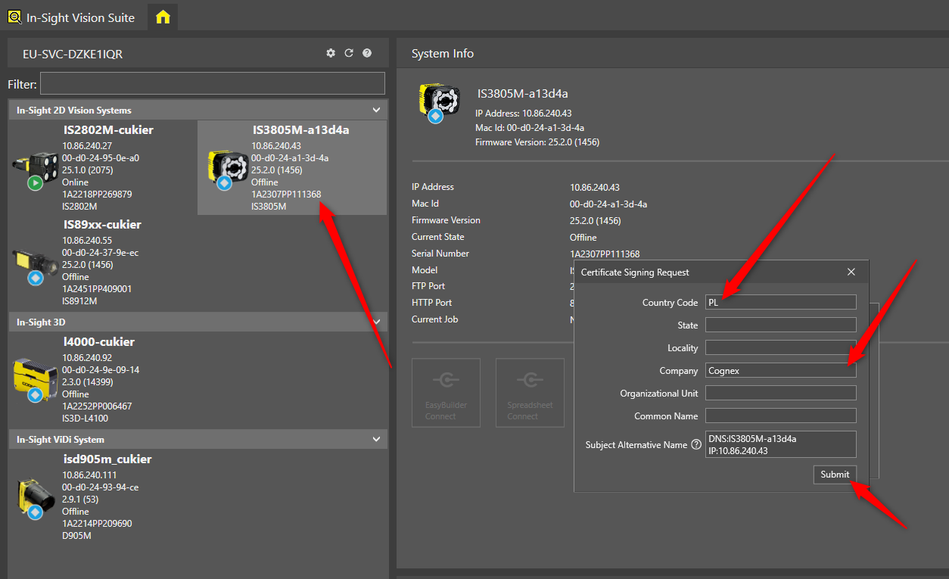Viewport: 949px width, 579px height.
Task: Open the Home tab icon
Action: coord(163,17)
